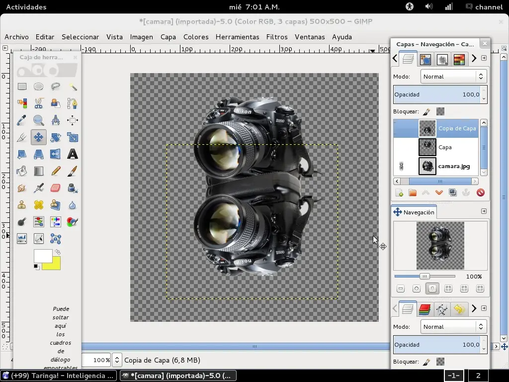
Task: Open the Archivo menu
Action: tap(16, 37)
